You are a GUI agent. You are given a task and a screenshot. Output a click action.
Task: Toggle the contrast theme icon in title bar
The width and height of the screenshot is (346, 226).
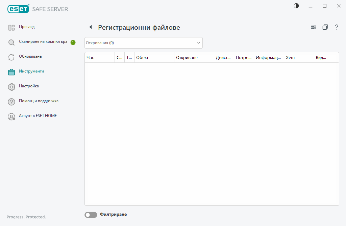296,6
